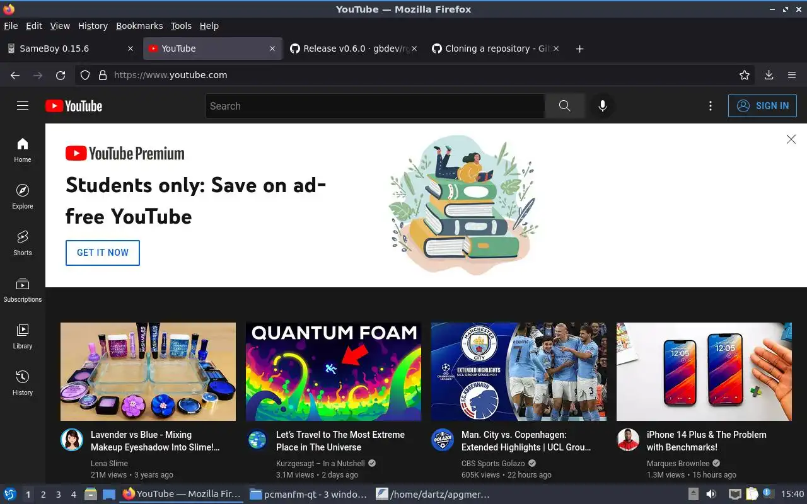Screen dimensions: 807x504
Task: Click the CBS Sports Golazo channel avatar
Action: pyautogui.click(x=443, y=440)
